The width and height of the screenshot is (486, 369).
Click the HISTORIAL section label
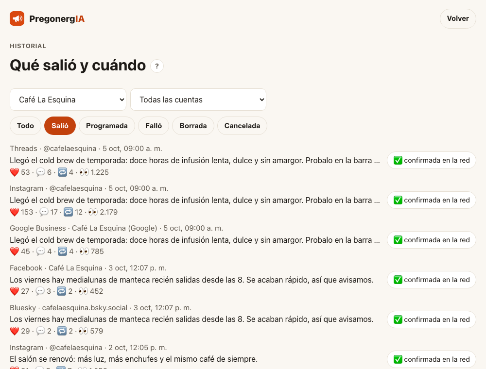(28, 46)
